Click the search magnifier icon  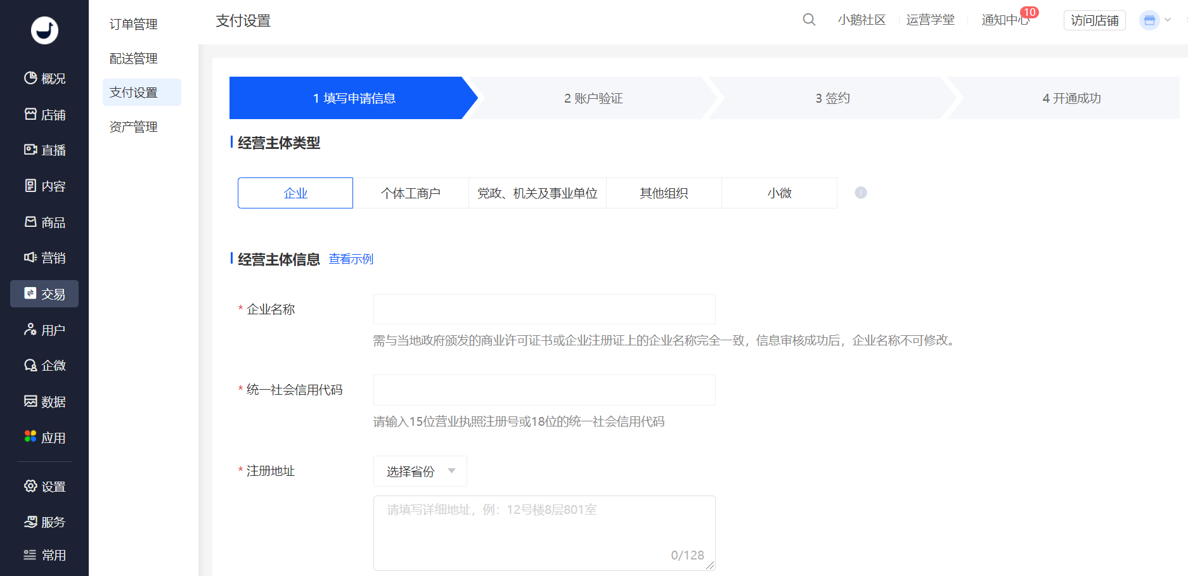[x=809, y=20]
